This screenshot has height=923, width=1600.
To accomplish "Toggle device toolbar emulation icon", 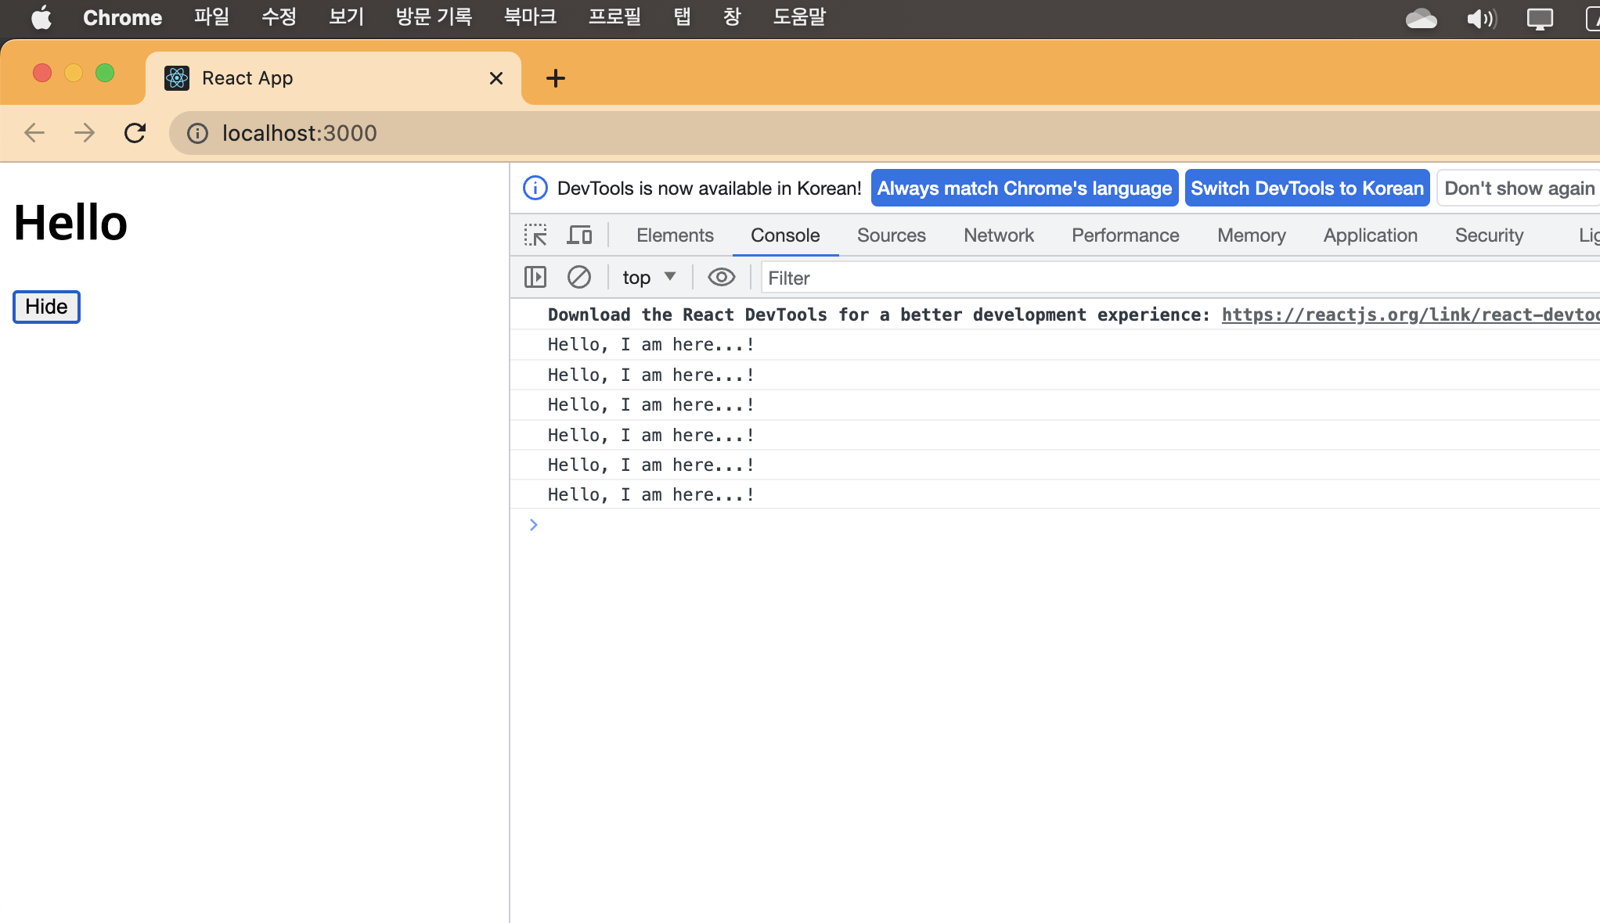I will point(579,235).
